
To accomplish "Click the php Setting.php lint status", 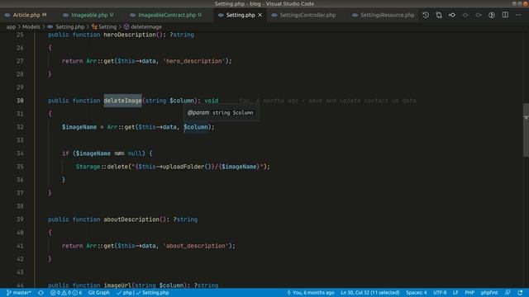I will [143, 293].
